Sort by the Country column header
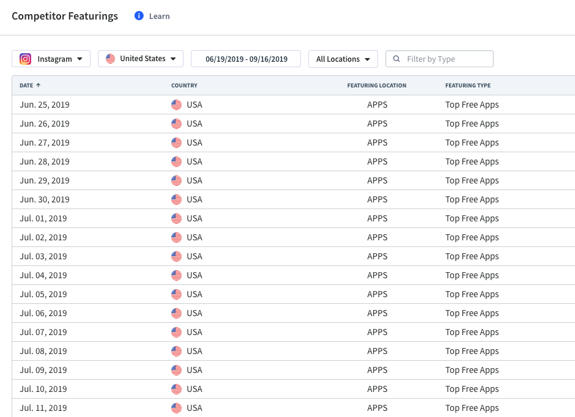575x417 pixels. (x=184, y=86)
